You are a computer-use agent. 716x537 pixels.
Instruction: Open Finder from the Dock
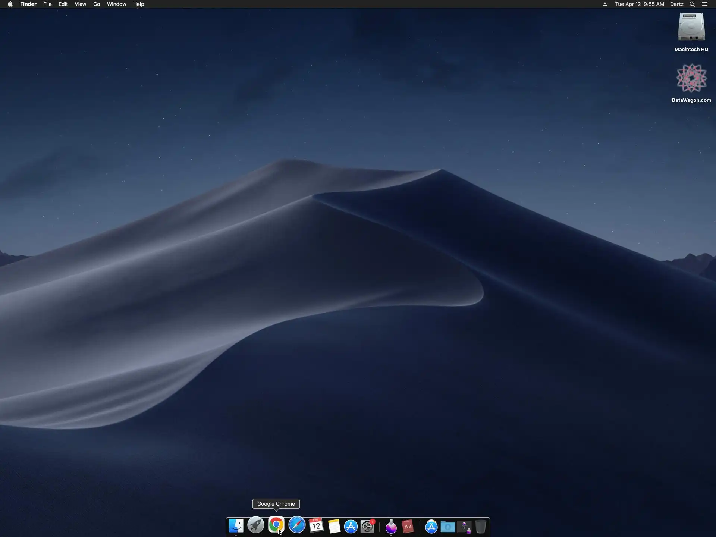point(236,526)
